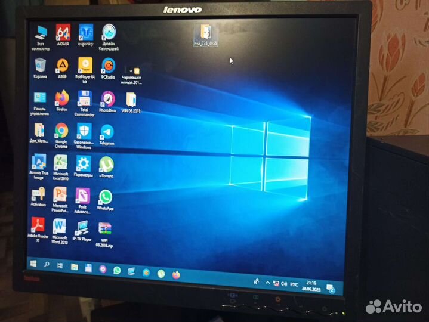Select the Этот компьютер desktop icon
The image size is (429, 322).
pyautogui.click(x=41, y=38)
